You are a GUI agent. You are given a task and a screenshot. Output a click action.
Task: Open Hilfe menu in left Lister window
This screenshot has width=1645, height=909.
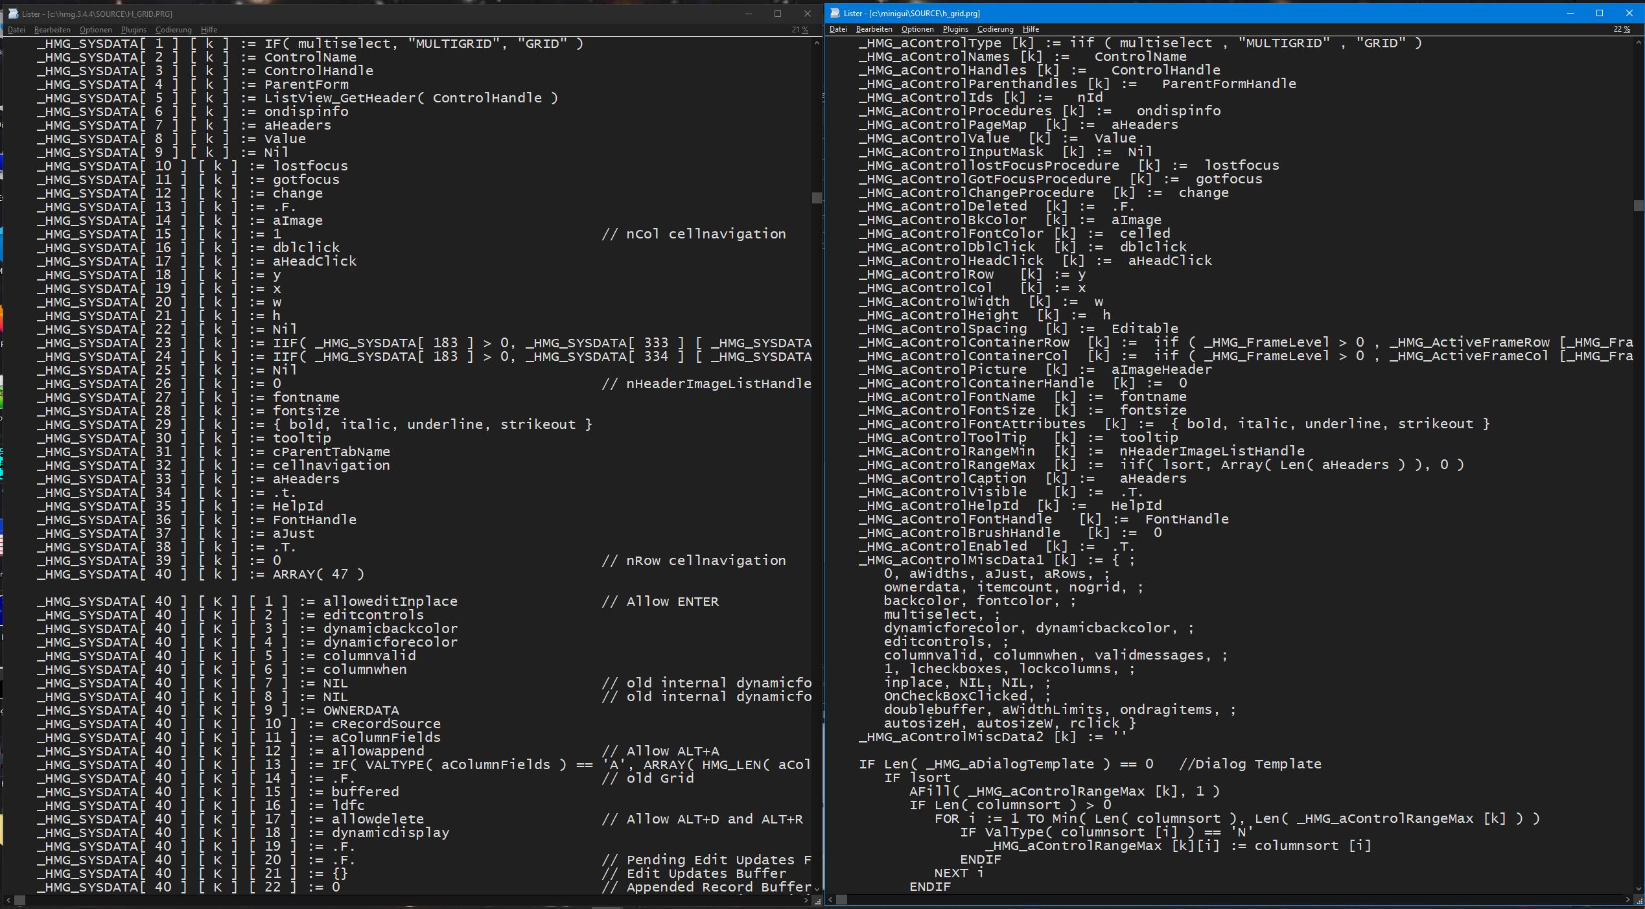209,30
